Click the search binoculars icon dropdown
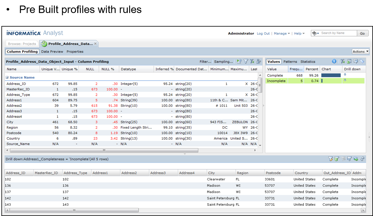 [x=316, y=33]
